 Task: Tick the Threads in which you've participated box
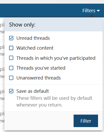(11, 58)
